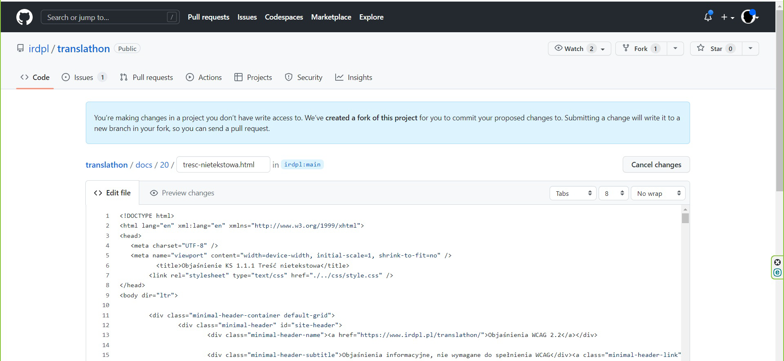The height and width of the screenshot is (361, 784).
Task: Click the editor scrollbar up arrow
Action: pyautogui.click(x=685, y=209)
